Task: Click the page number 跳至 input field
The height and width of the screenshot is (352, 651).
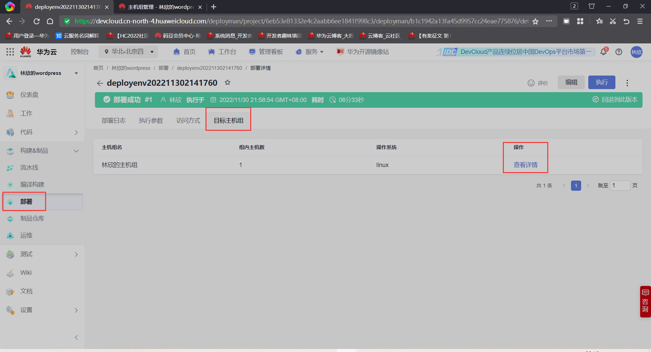Action: pyautogui.click(x=620, y=185)
